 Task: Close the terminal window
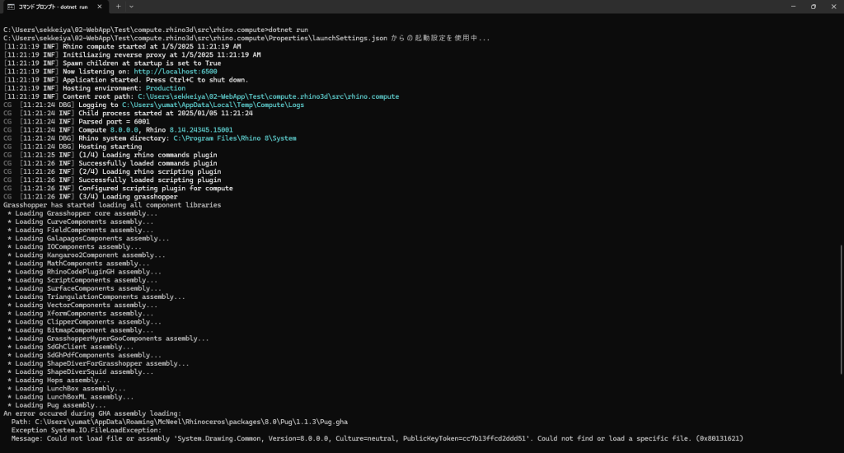pos(833,7)
